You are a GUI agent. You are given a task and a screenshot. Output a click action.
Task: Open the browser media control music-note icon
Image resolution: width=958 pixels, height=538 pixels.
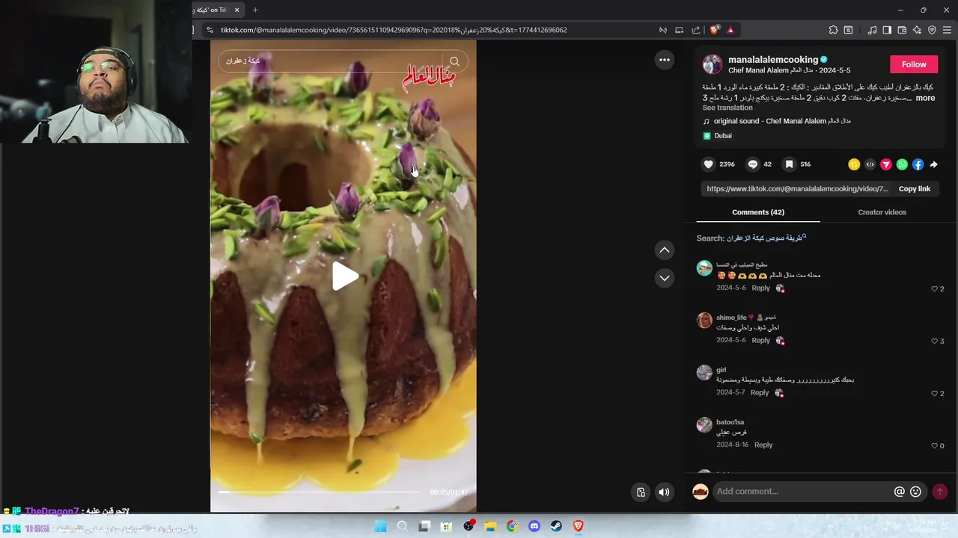pos(872,30)
